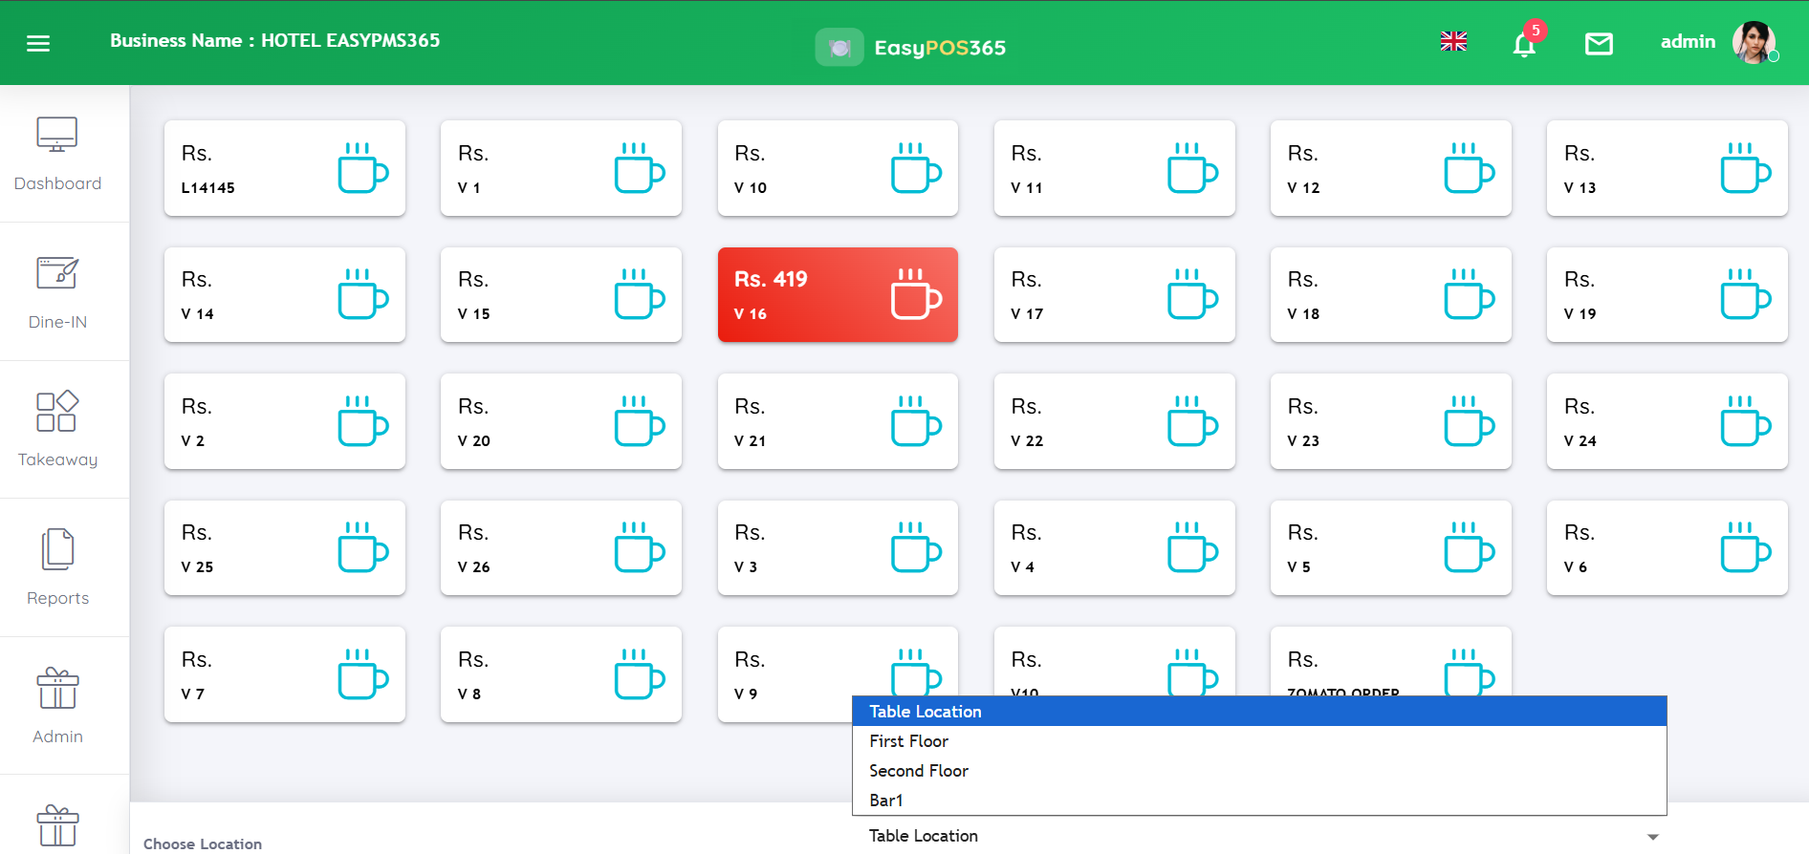
Task: Click the cup icon on table V 14
Action: click(363, 294)
